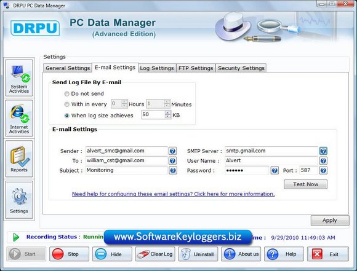Click the green recording status play icon
357x271 pixels.
click(16, 237)
